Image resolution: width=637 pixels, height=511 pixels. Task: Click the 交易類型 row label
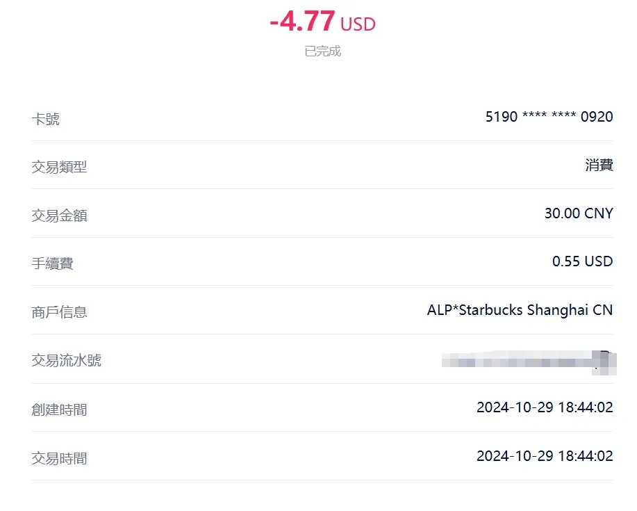[59, 167]
